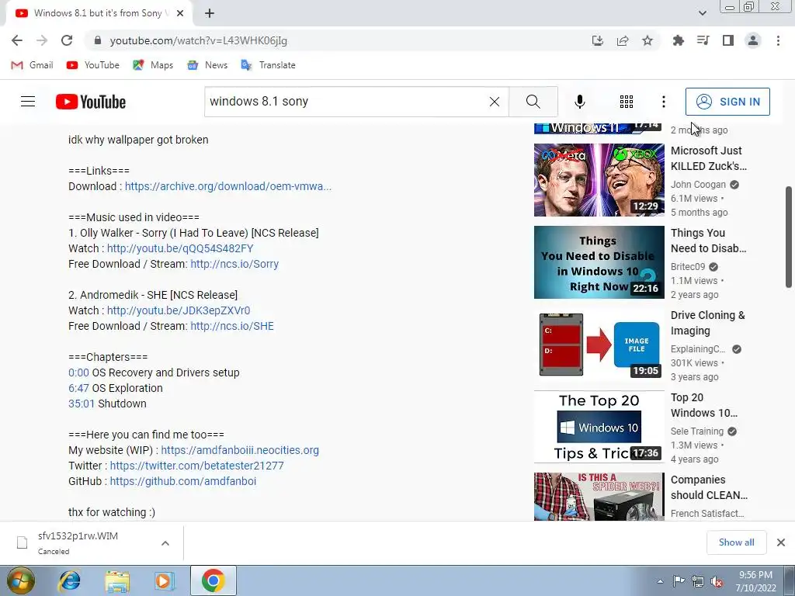Viewport: 795px width, 596px height.
Task: Select the Windows 8.1 Sony video tab
Action: pyautogui.click(x=99, y=13)
